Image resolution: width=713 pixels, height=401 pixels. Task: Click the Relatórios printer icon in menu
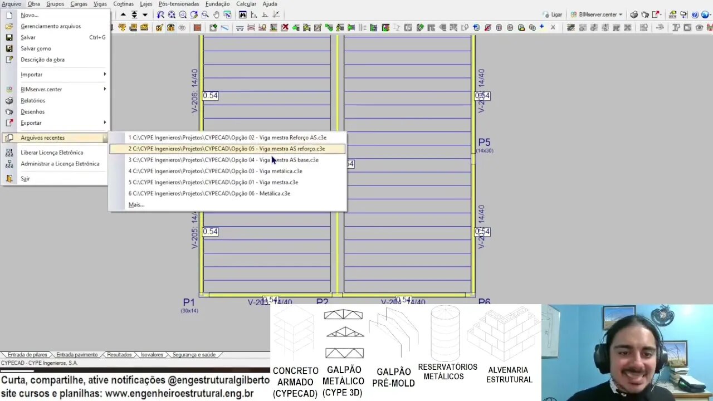click(x=9, y=101)
